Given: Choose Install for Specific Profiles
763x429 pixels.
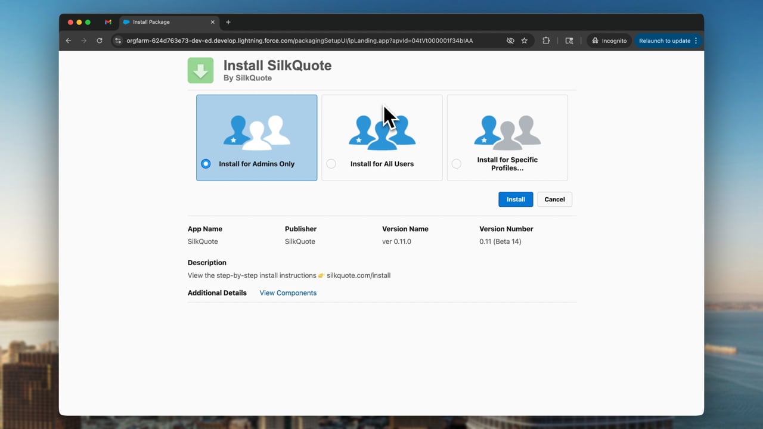Looking at the screenshot, I should coord(456,163).
